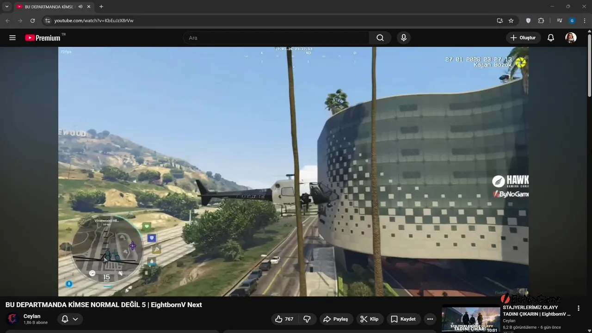
Task: Select the BU DEPARTMANDA KİMSE browser tab
Action: coord(53,6)
